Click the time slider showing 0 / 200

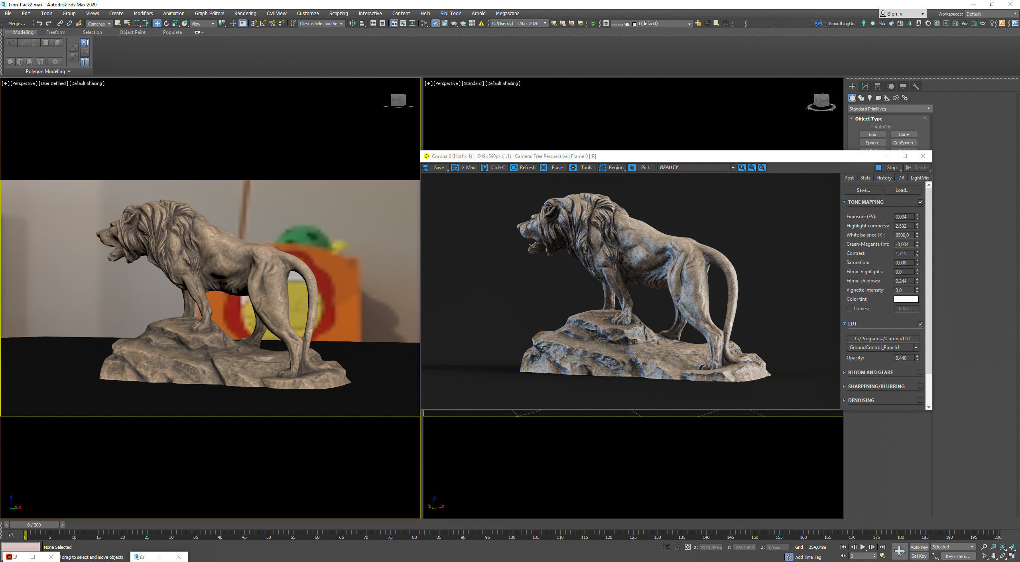tap(34, 525)
